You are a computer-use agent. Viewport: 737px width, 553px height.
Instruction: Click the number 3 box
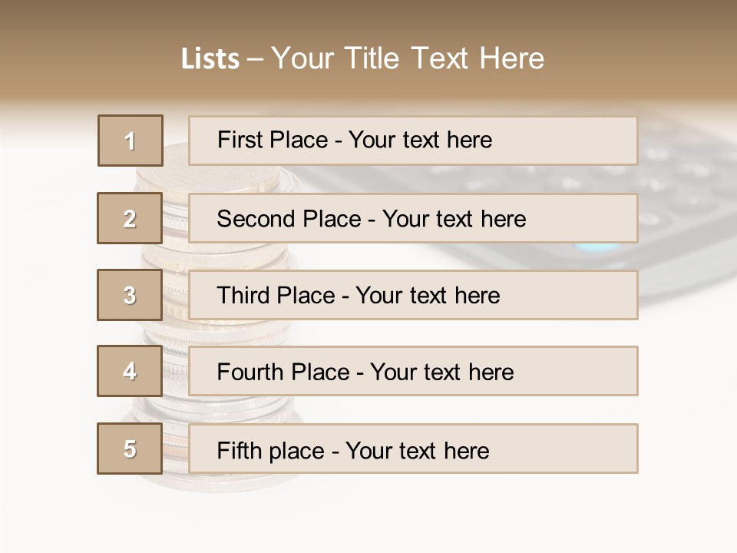coord(130,295)
